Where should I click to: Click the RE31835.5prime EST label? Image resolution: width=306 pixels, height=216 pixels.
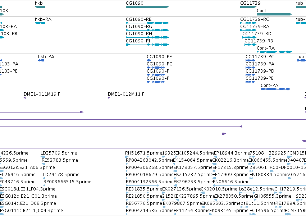pos(144,189)
